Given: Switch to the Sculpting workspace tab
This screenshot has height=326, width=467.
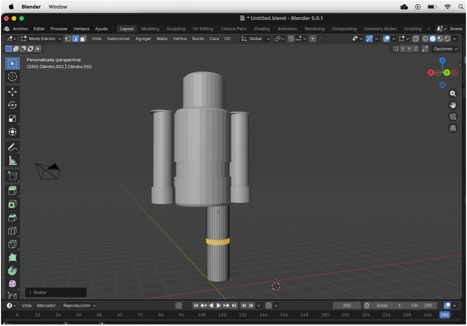Looking at the screenshot, I should pyautogui.click(x=176, y=29).
